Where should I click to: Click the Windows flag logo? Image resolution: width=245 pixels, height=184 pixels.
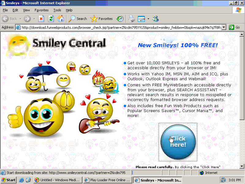[x=239, y=10]
